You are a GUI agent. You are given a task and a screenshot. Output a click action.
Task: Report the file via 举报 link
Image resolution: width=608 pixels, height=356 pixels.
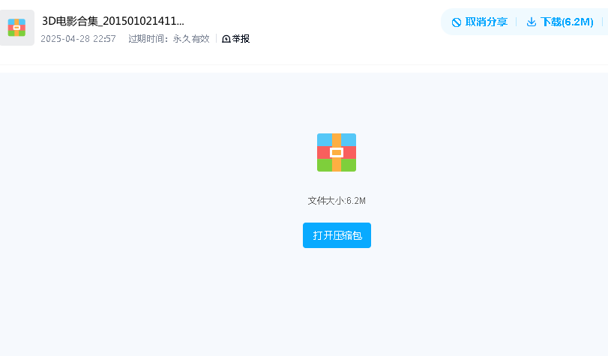coord(235,39)
